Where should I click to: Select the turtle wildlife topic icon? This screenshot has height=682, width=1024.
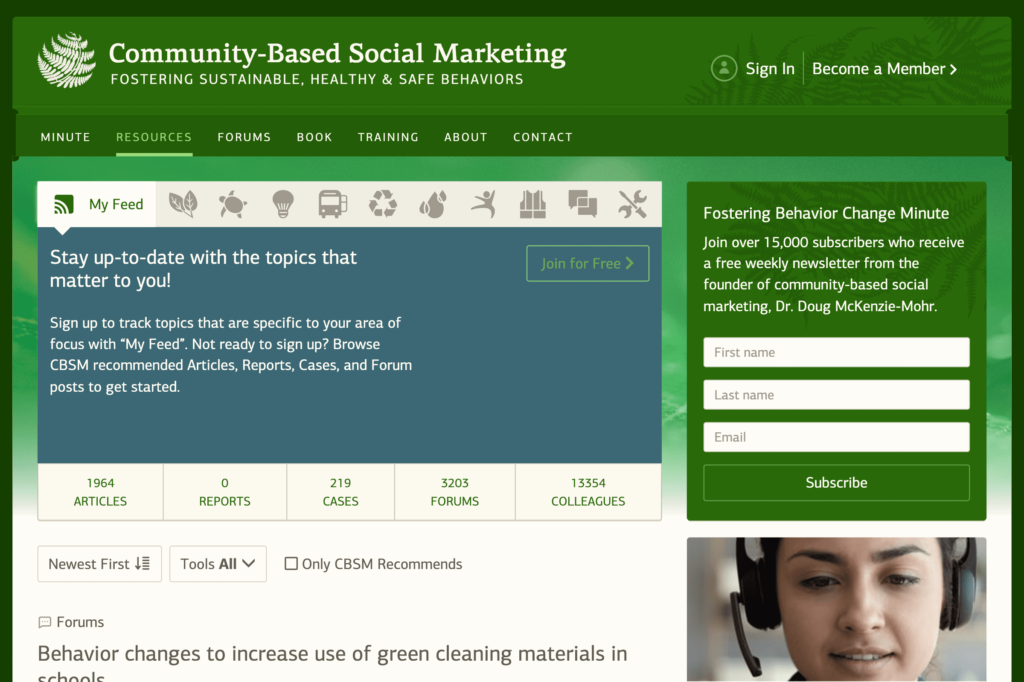click(233, 204)
